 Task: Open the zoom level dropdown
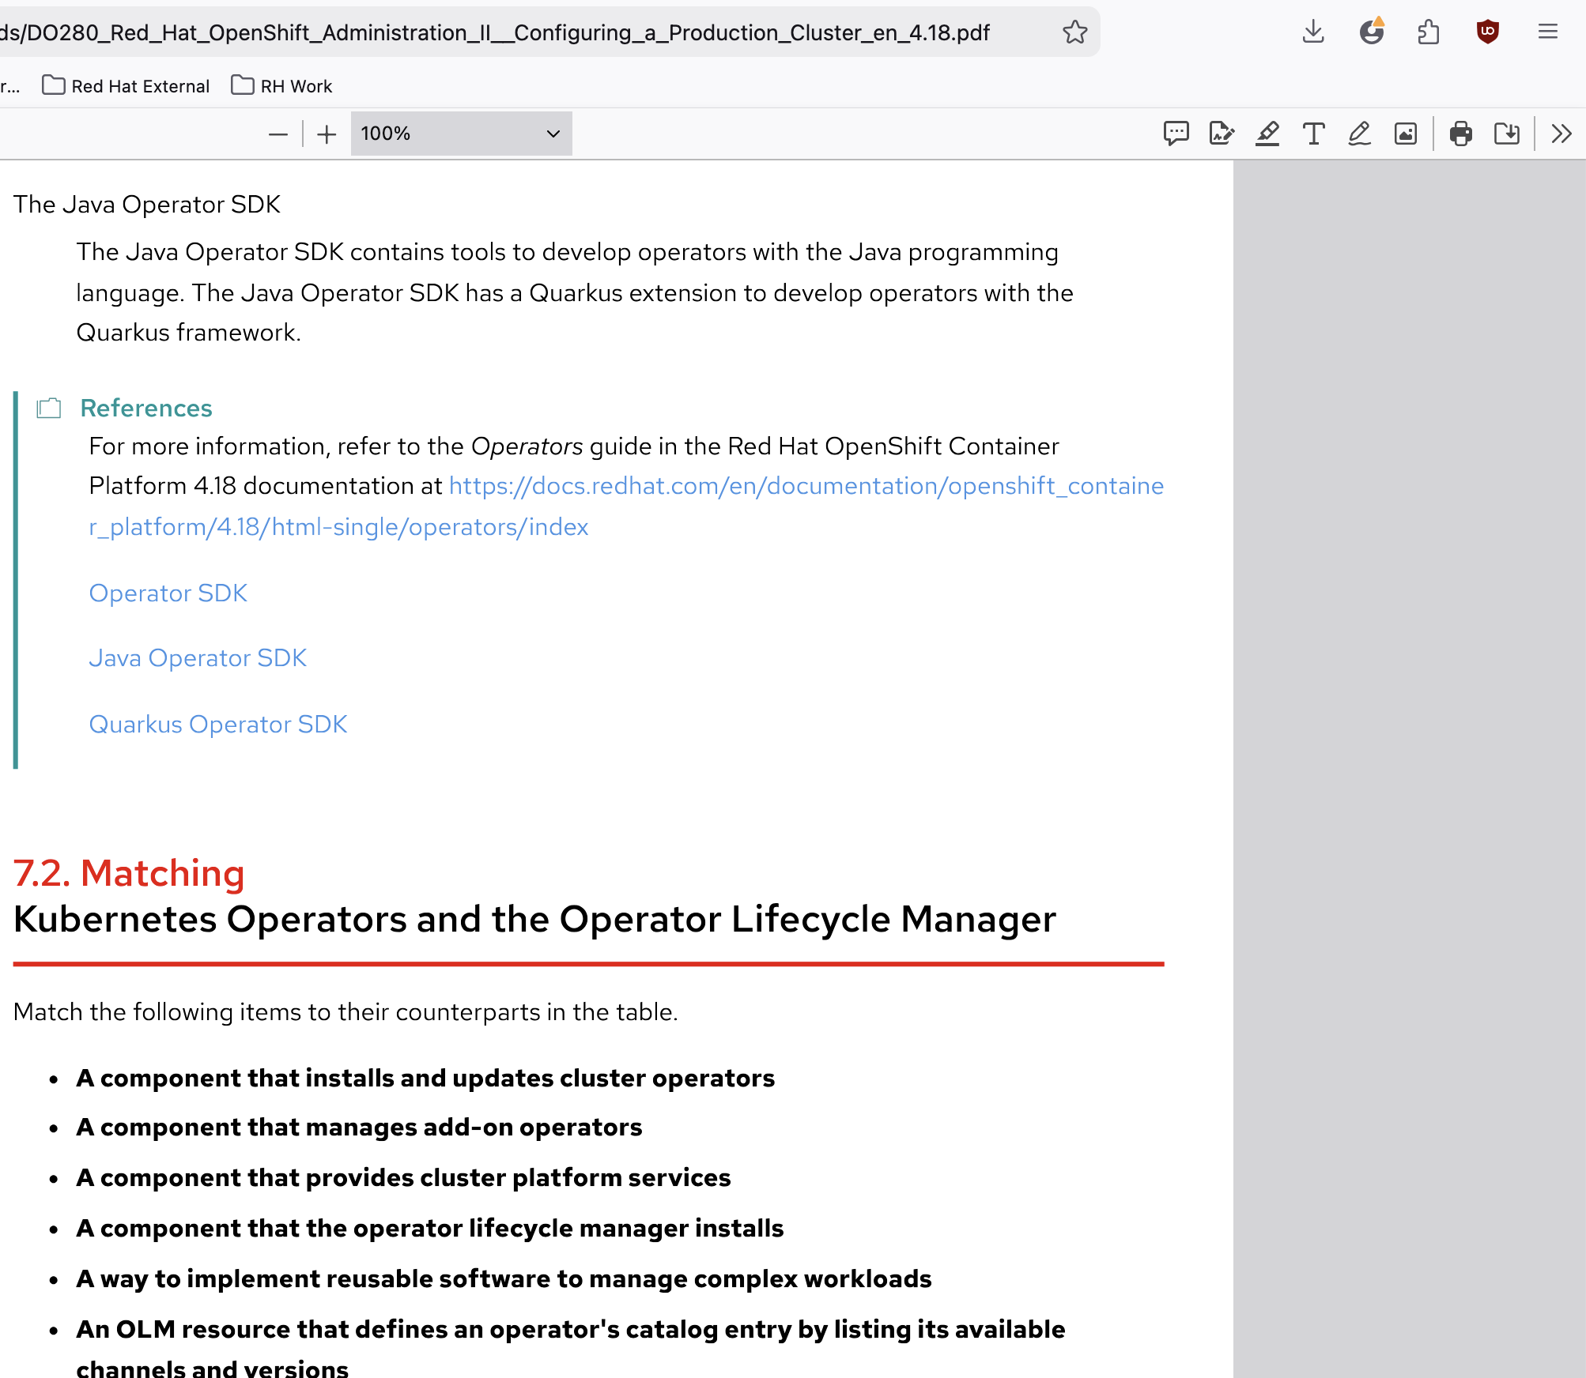(461, 133)
